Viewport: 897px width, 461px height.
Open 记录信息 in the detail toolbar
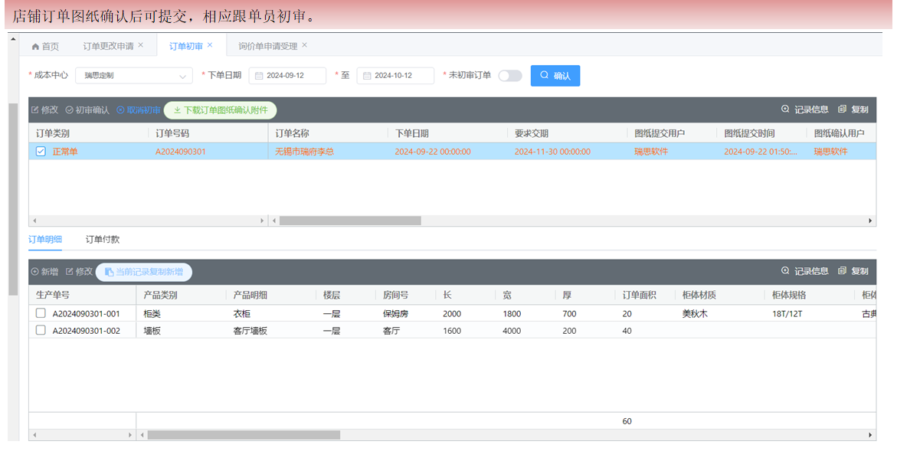(805, 271)
